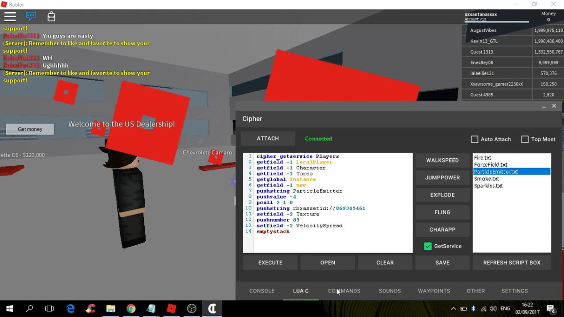Click the 'emptystack' line in the editor
Image resolution: width=564 pixels, height=317 pixels.
point(273,232)
